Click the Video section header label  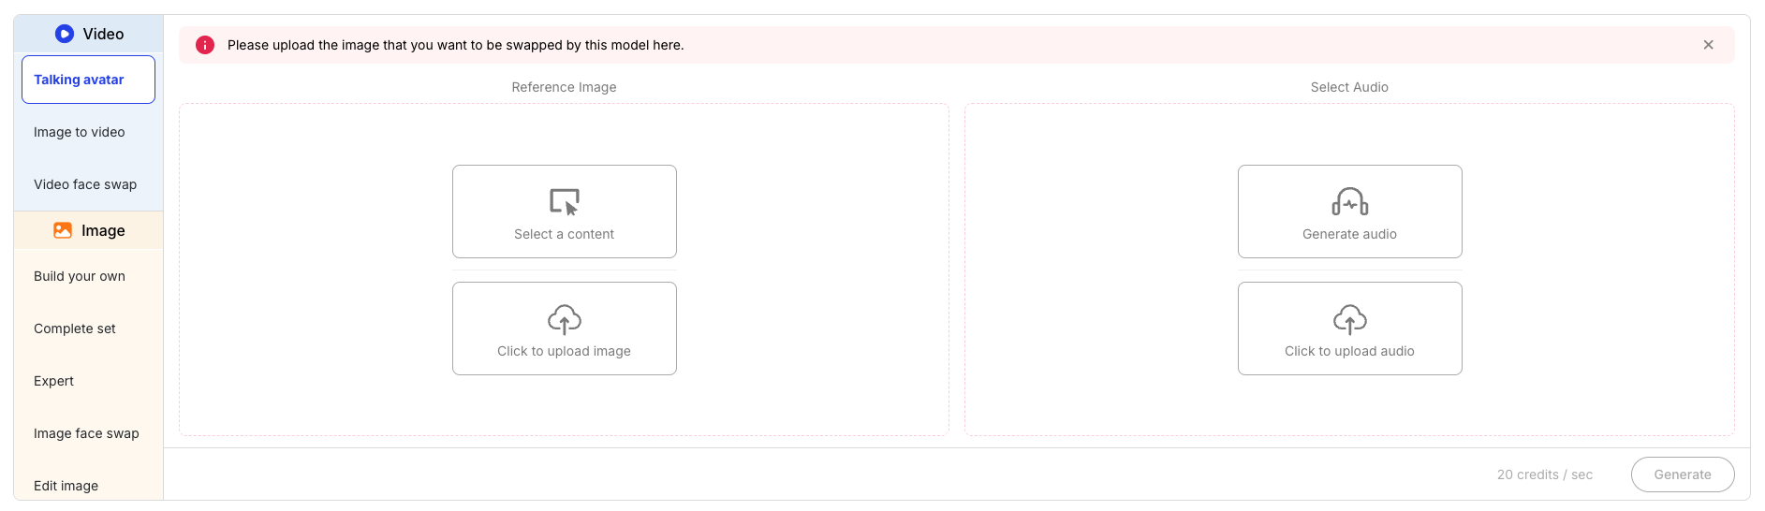(103, 34)
